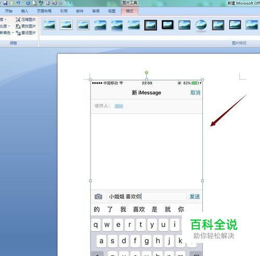Redo the last action with blue arrow
Viewport: 260px width, 256px height.
pyautogui.click(x=28, y=3)
